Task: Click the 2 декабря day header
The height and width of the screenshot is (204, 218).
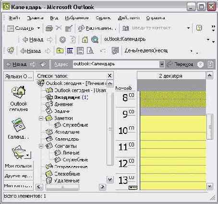Action: tap(171, 76)
